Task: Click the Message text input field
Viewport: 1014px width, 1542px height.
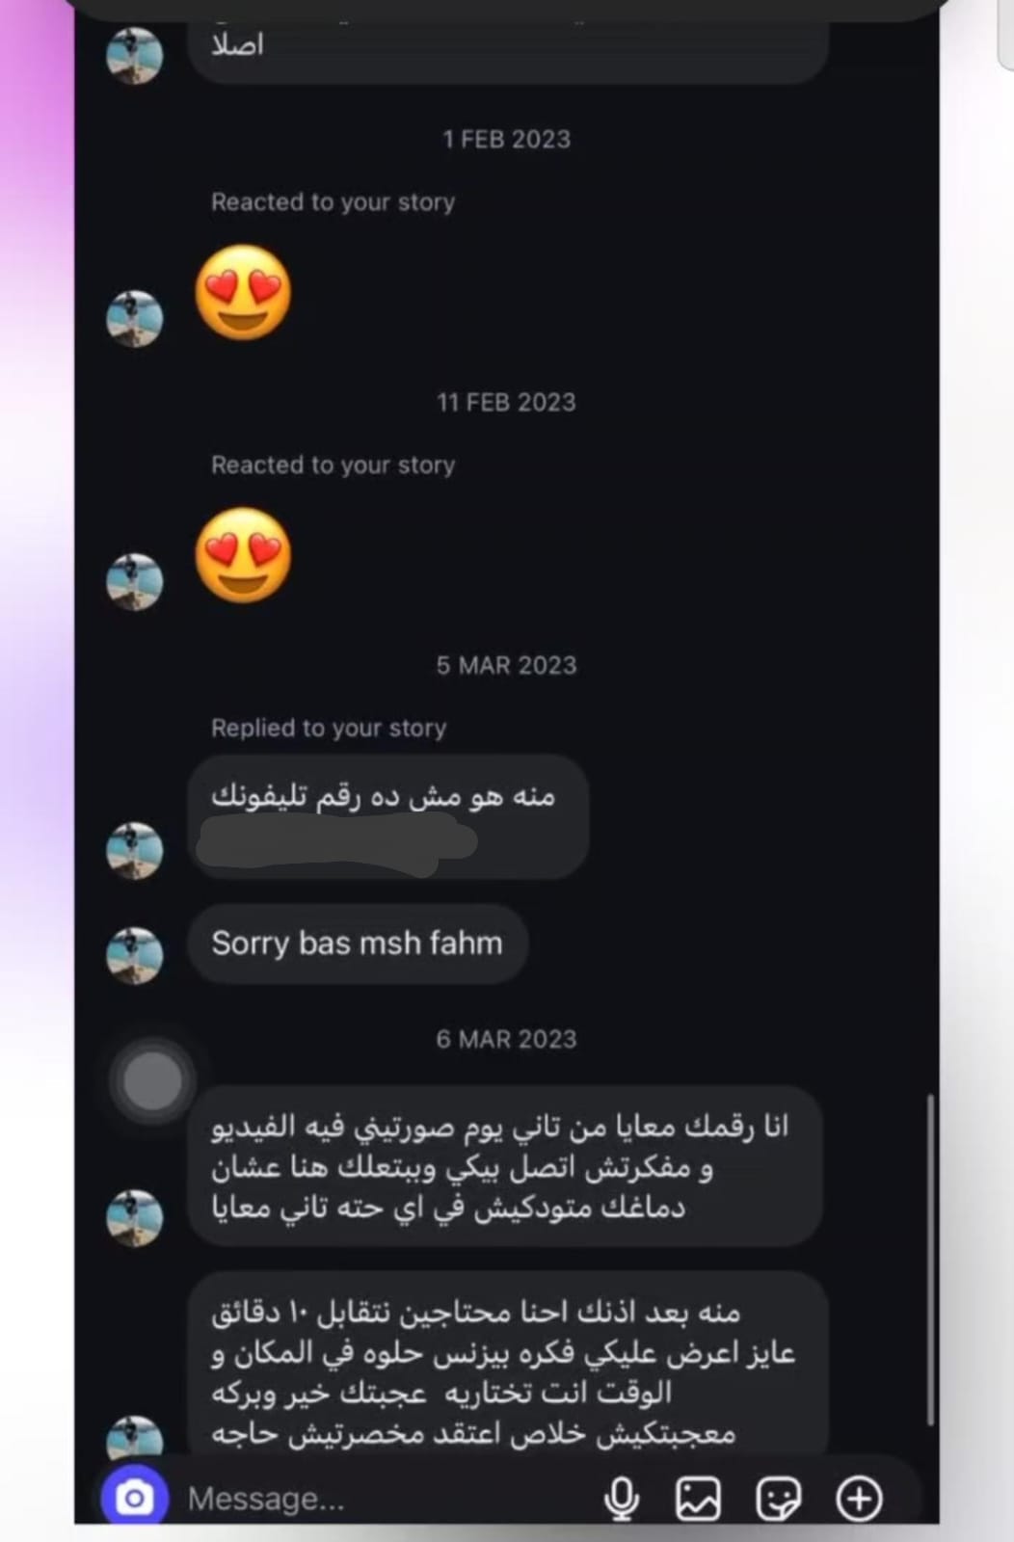Action: click(x=386, y=1500)
